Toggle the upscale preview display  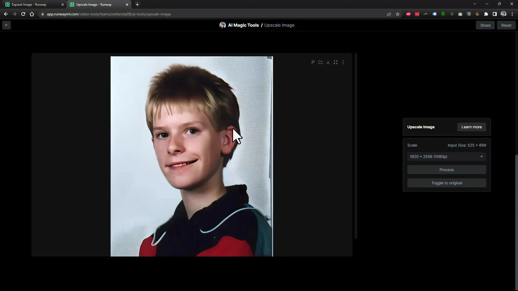[x=447, y=183]
